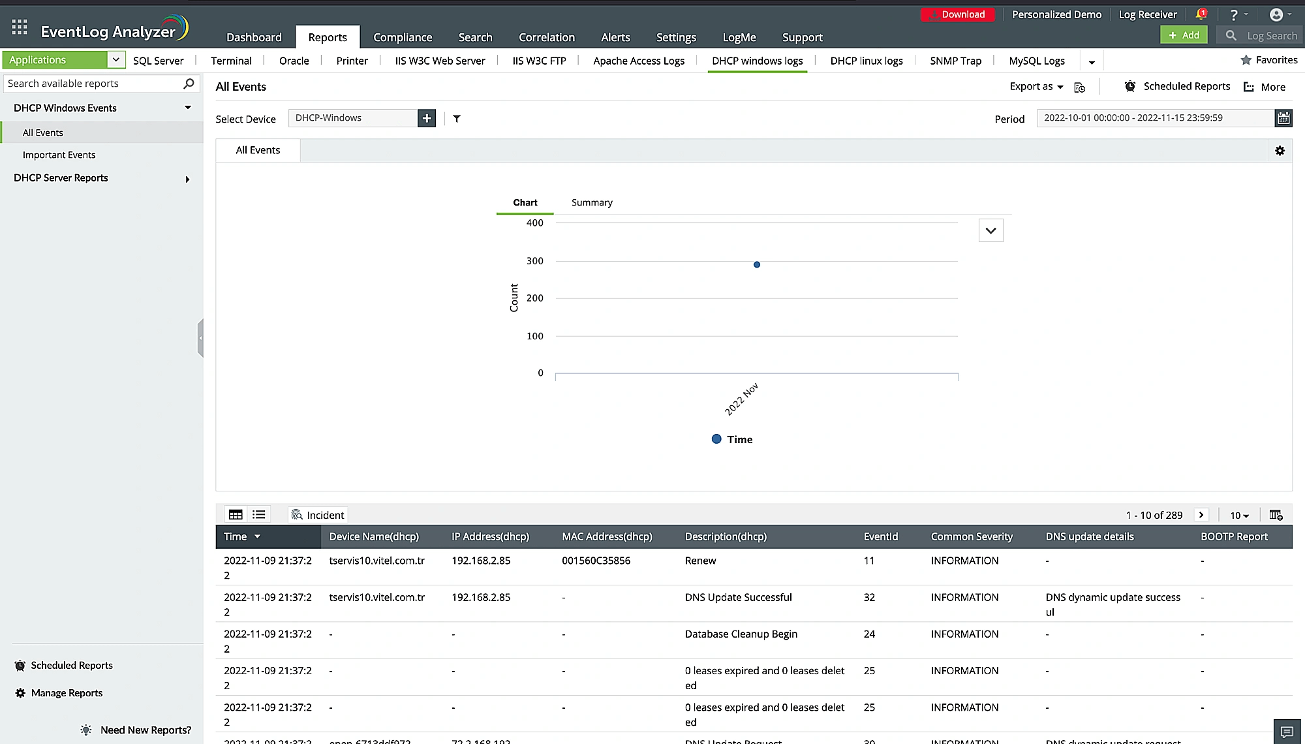
Task: Click the red Download button
Action: coord(957,14)
